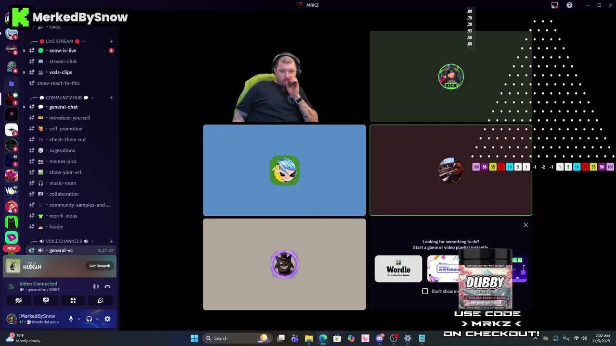
Task: Open the Windows Start menu
Action: 194,338
